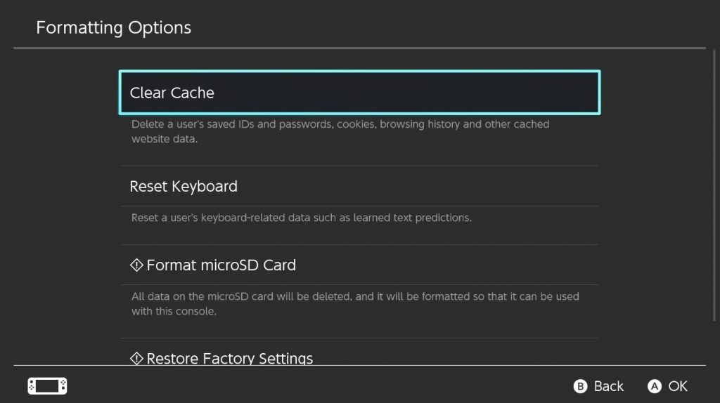Screen dimensions: 720x403
Task: Click the Reset Keyboard description text
Action: [301, 218]
